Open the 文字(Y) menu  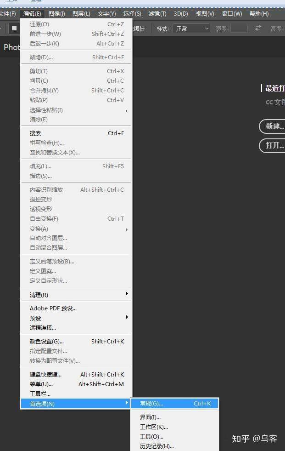(106, 13)
